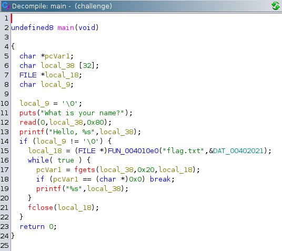This screenshot has height=251, width=282.
Task: Click the 0x80 size constant
Action: click(x=96, y=123)
